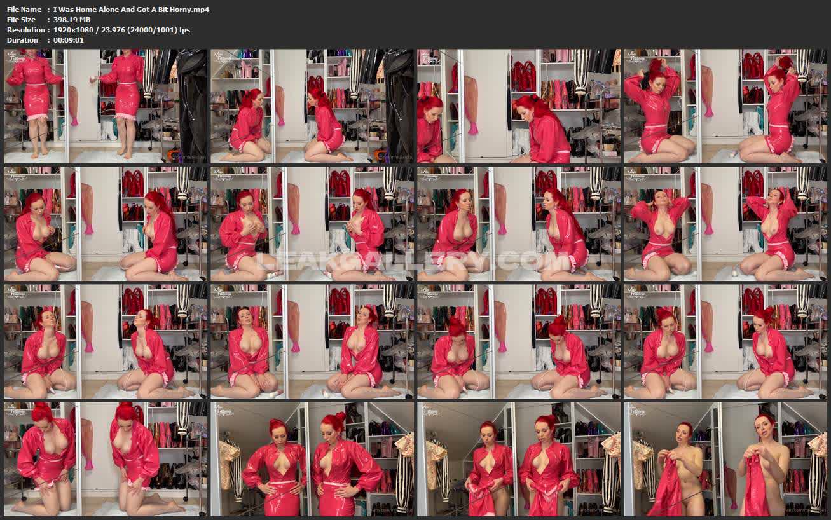Open the first thumbnail in the bottom row

106,459
